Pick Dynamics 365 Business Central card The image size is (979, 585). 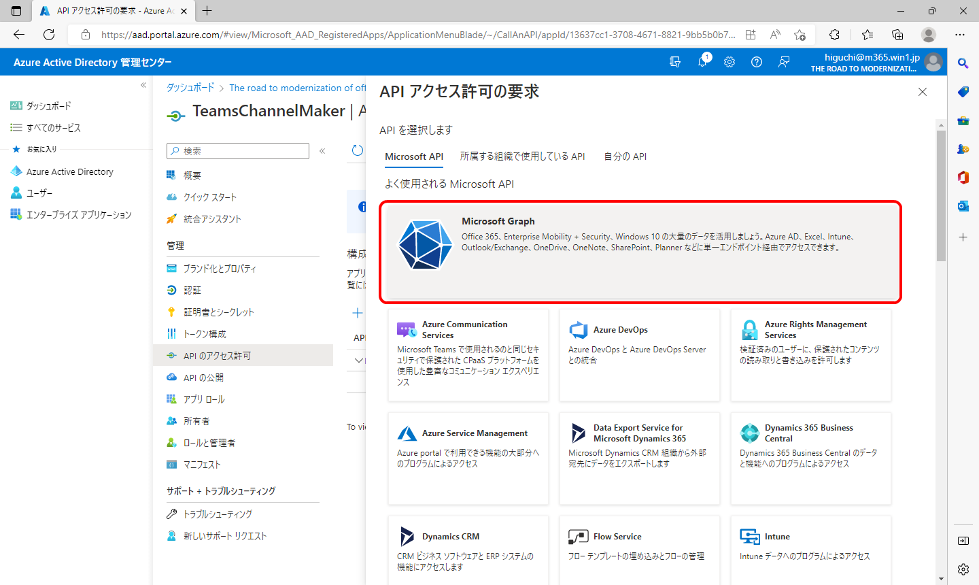tap(811, 458)
